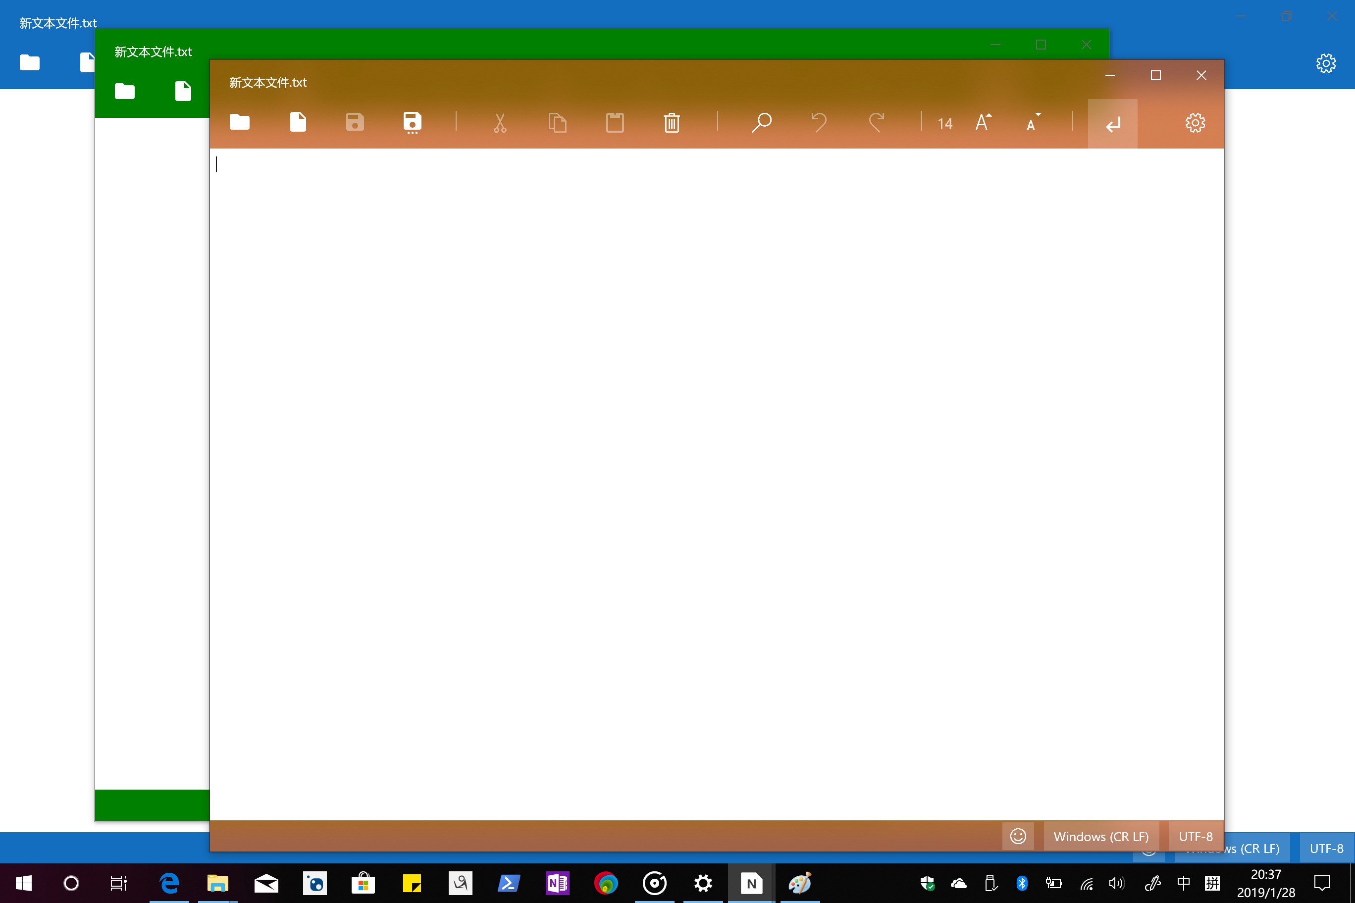The image size is (1355, 903).
Task: Open settings gear in blue window
Action: [1326, 63]
